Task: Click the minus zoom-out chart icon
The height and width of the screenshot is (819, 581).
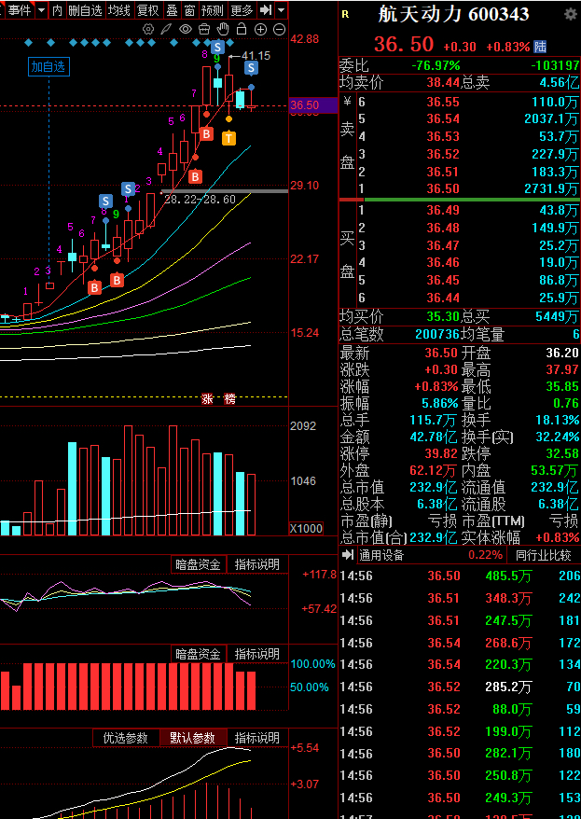Action: [280, 29]
